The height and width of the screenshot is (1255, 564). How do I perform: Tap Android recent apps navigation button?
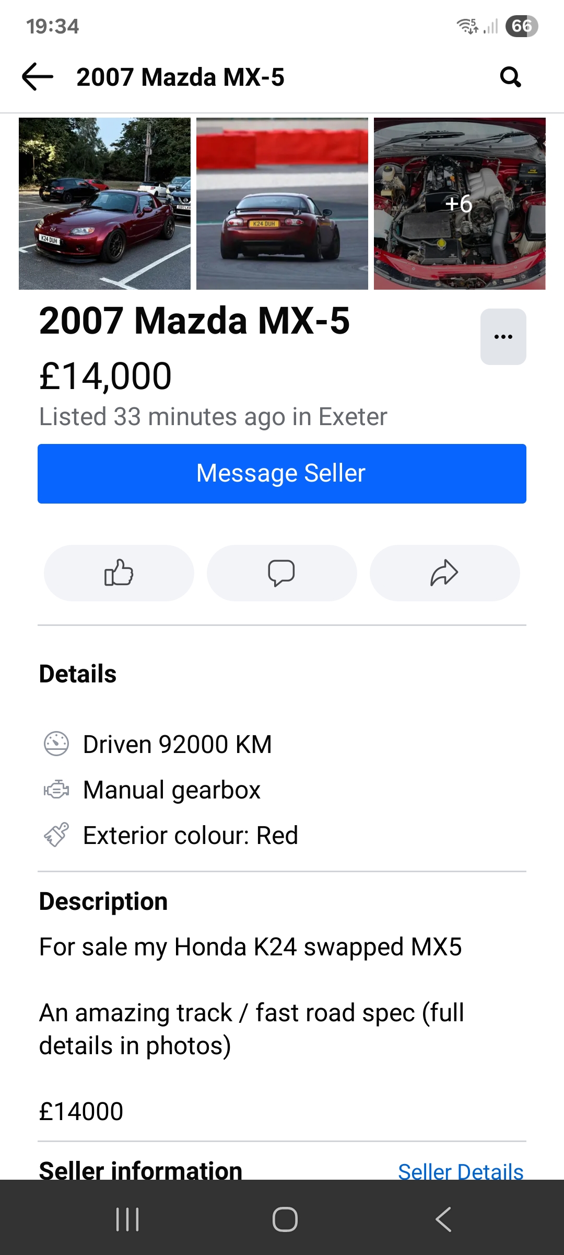point(127,1219)
